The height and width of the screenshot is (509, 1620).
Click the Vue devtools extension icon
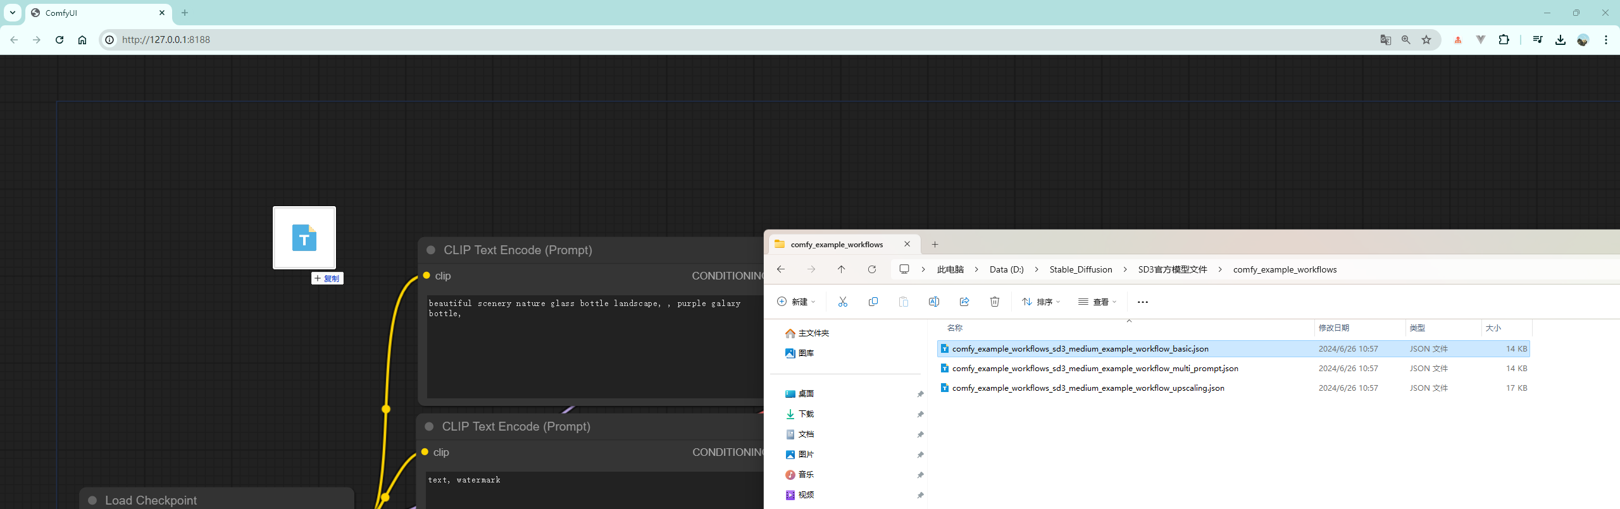coord(1481,40)
